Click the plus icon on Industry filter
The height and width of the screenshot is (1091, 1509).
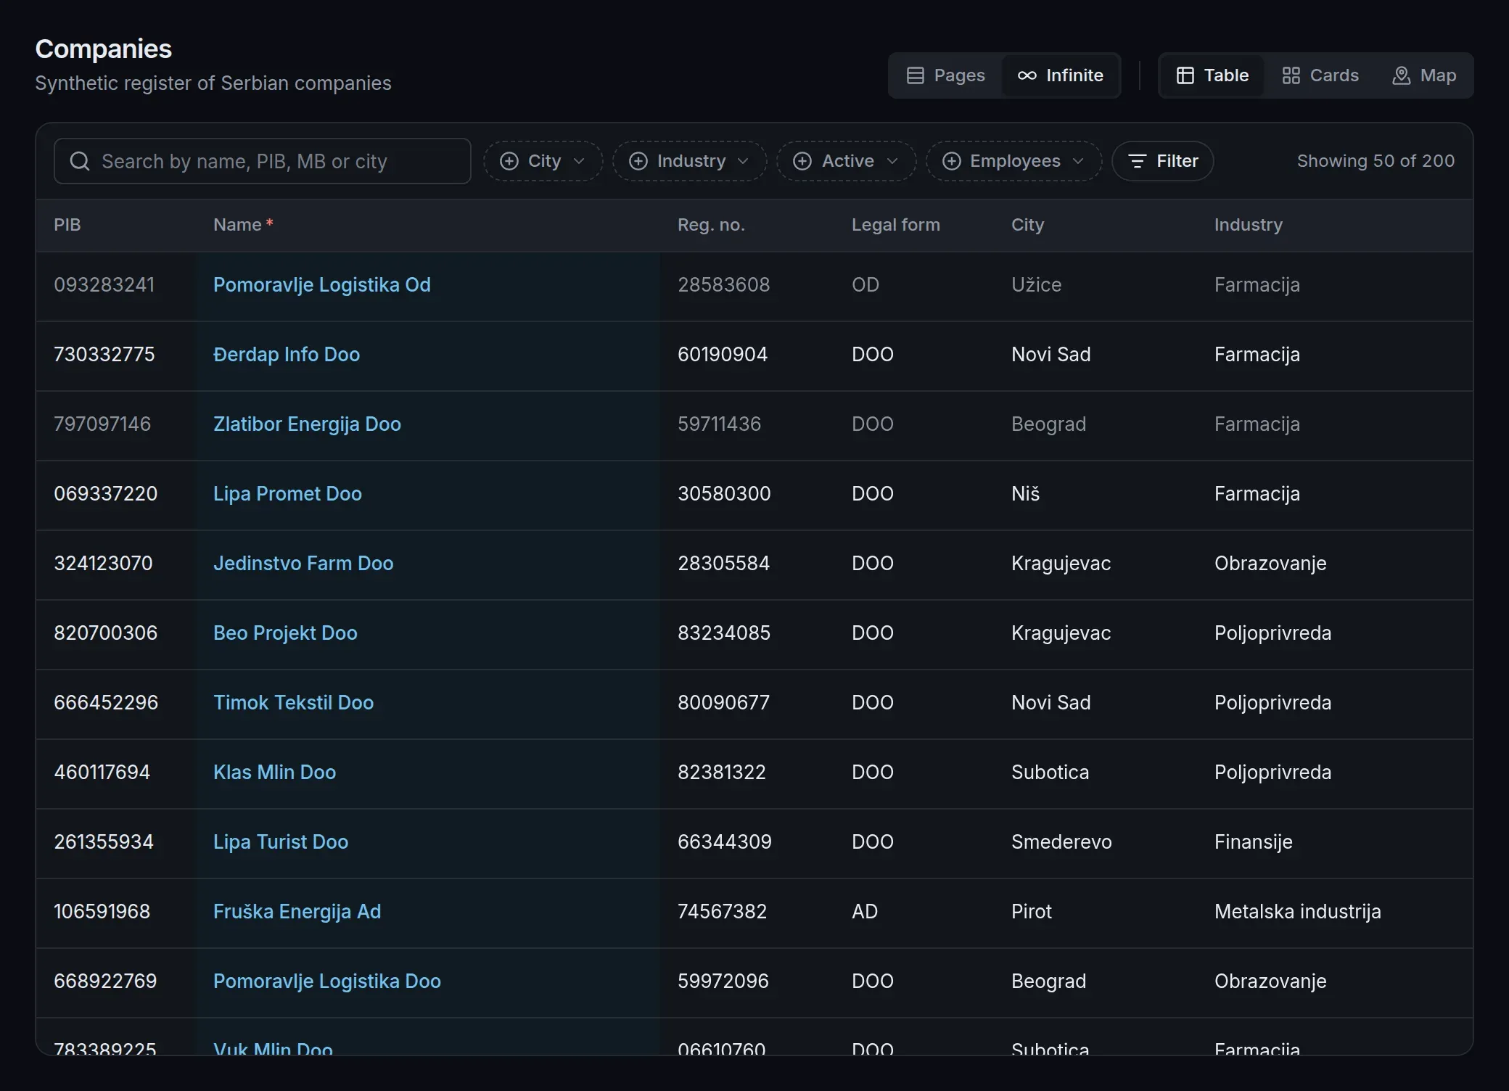tap(638, 161)
